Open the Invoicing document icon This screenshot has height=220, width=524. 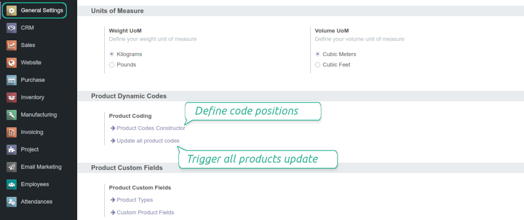coord(12,132)
